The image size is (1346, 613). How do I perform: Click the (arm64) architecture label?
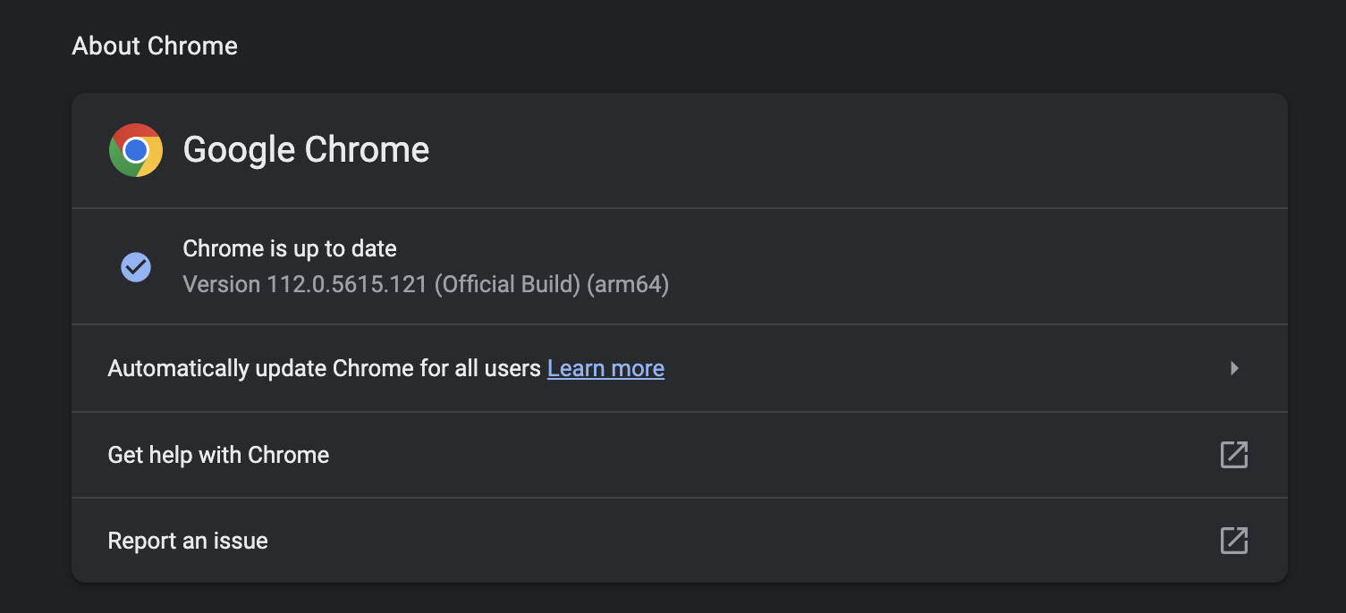point(628,285)
